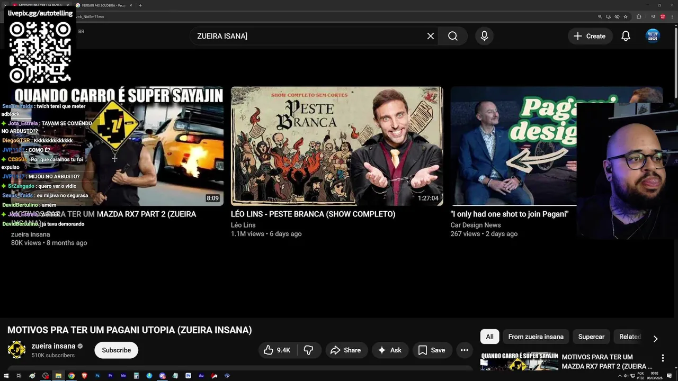Viewport: 678px width, 381px height.
Task: Open the Car Design News channel link
Action: tap(475, 225)
